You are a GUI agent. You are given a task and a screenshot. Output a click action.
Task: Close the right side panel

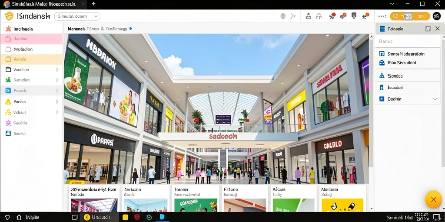[x=438, y=29]
